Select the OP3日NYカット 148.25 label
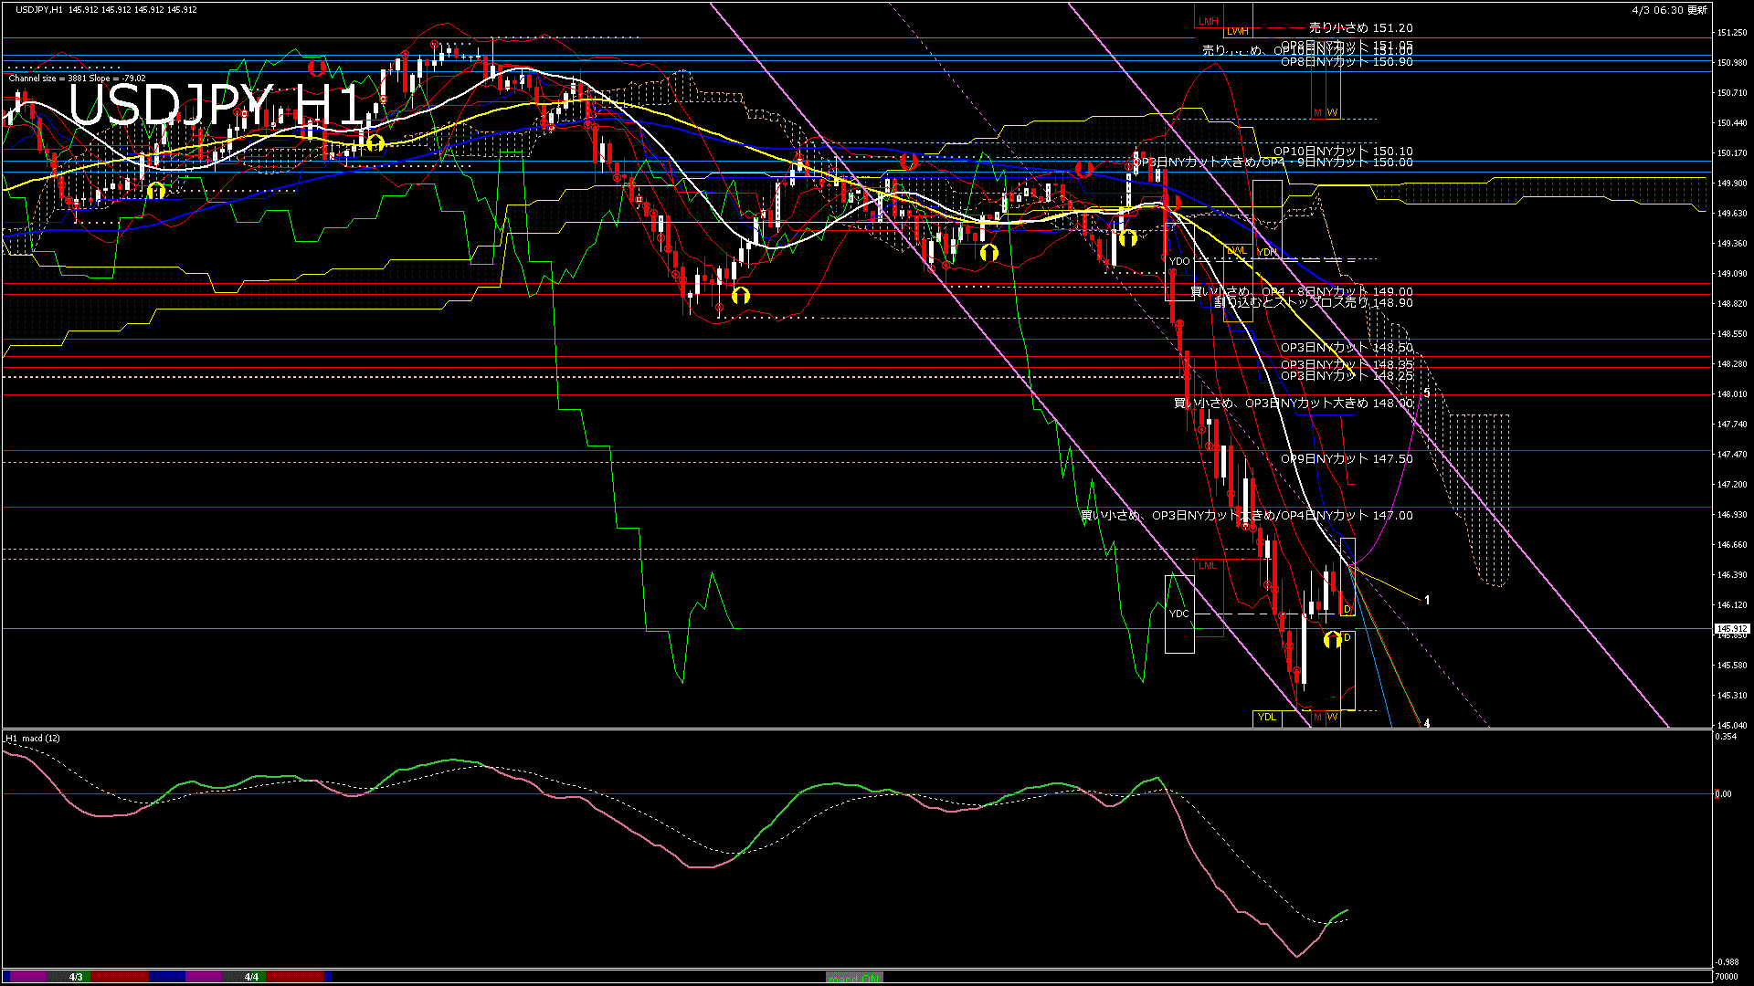This screenshot has width=1754, height=986. click(x=1347, y=376)
